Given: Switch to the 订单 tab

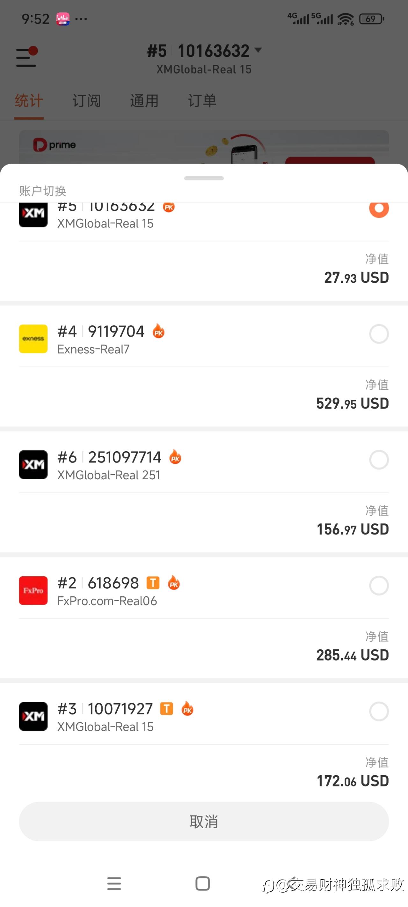Looking at the screenshot, I should pos(202,101).
